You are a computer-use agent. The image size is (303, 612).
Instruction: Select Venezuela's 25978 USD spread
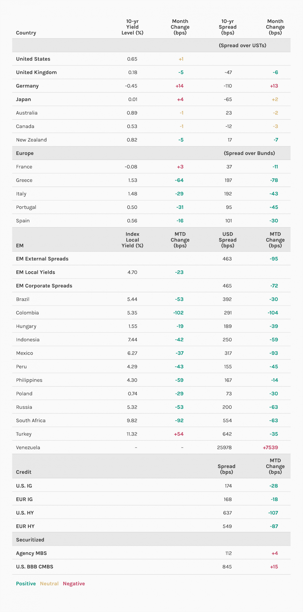[x=224, y=448]
